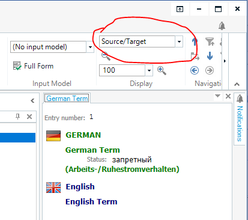Click the go-to-entry icon beside zoom out
Image resolution: width=248 pixels, height=220 pixels.
(195, 57)
